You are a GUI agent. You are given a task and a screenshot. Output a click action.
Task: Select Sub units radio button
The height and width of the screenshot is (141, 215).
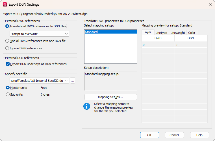[x=8, y=94]
